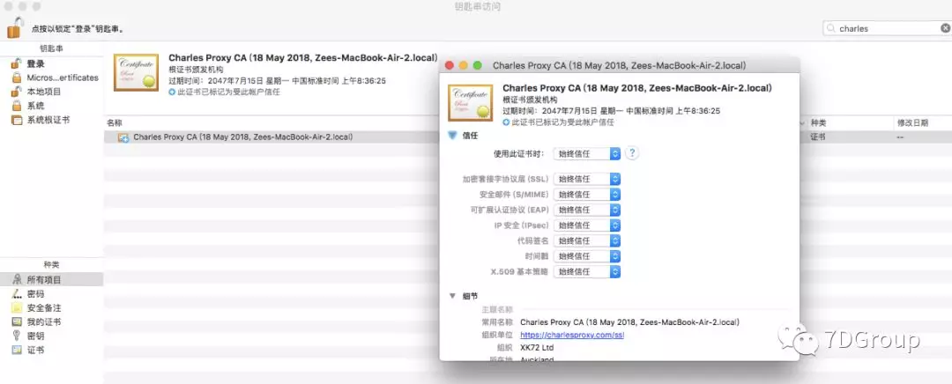Screen dimensions: 952x384
Task: Click trusted-status plus icon in main window
Action: [x=173, y=92]
